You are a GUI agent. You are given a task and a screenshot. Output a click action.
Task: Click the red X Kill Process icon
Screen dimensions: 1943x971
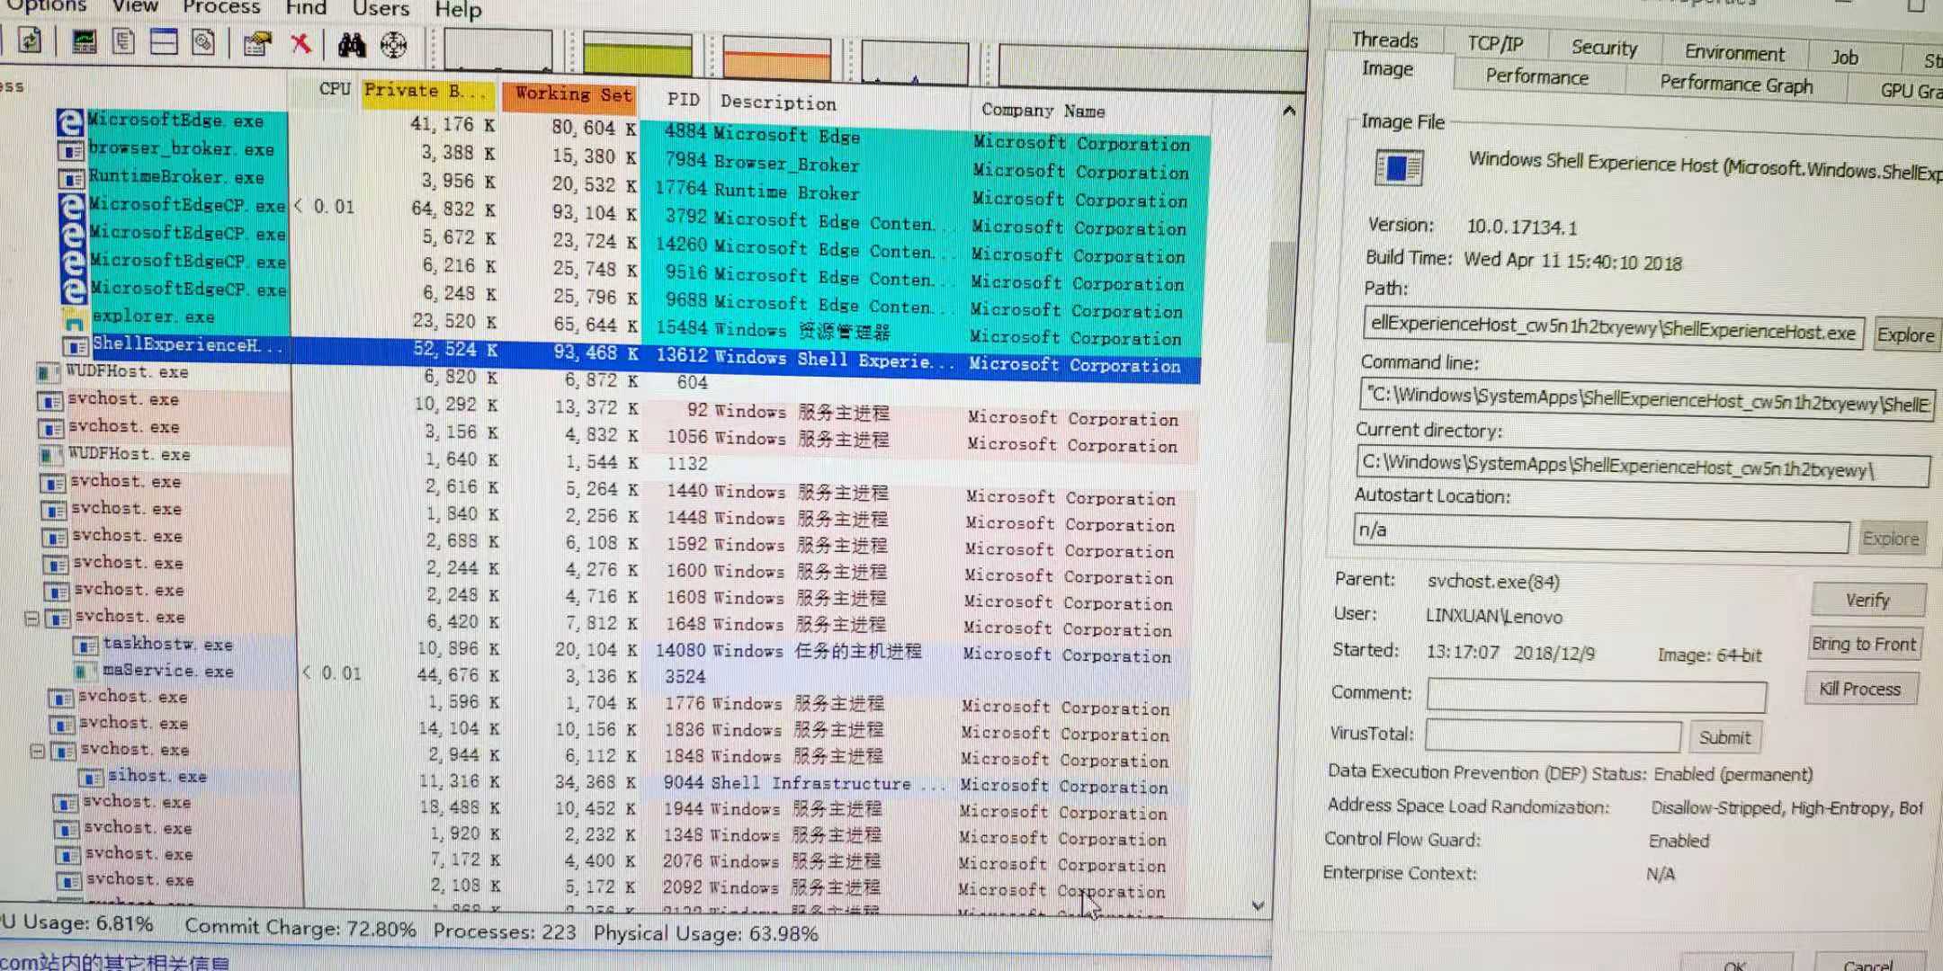300,43
